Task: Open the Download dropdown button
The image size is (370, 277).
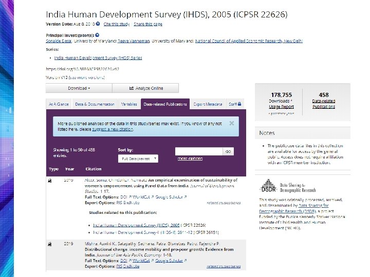Action: [79, 88]
